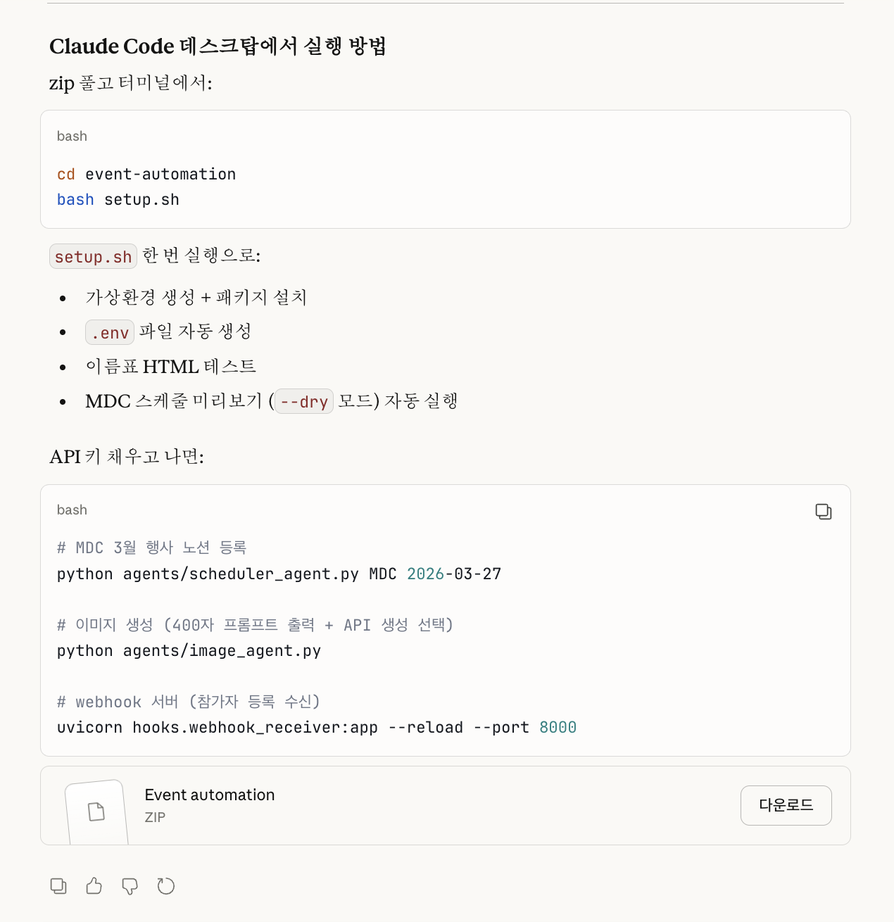The width and height of the screenshot is (894, 922).
Task: Click the .env inline code chip
Action: (x=110, y=332)
